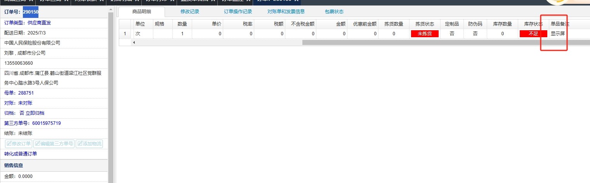This screenshot has width=590, height=183.
Task: Click the left panel scrollbar up arrow
Action: [111, 10]
